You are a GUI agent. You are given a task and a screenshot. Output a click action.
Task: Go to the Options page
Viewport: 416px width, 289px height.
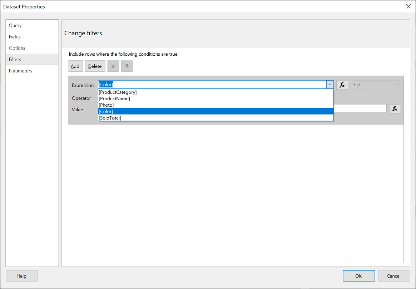(x=17, y=48)
